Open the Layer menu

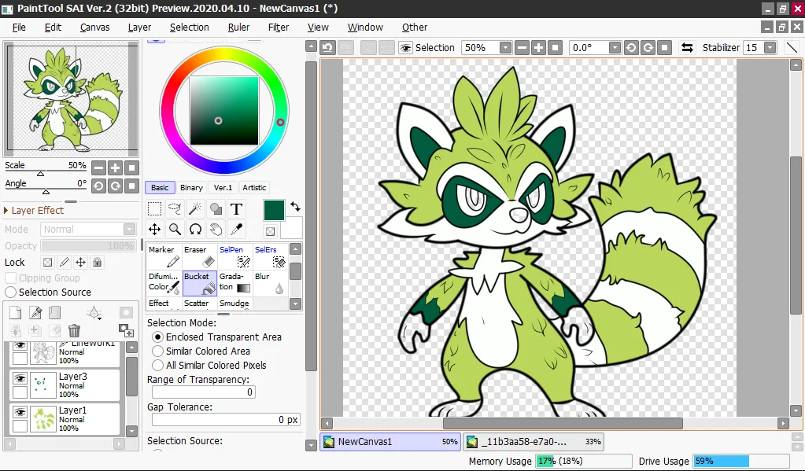139,28
